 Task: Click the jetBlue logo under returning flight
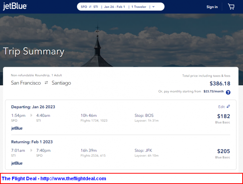(17, 163)
